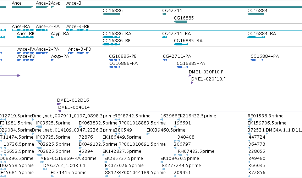Click the CG42711-PA protein label
Viewport: 302px width, 178px height.
tap(177, 56)
